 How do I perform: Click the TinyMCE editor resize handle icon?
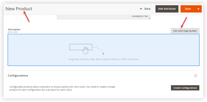pyautogui.click(x=149, y=18)
